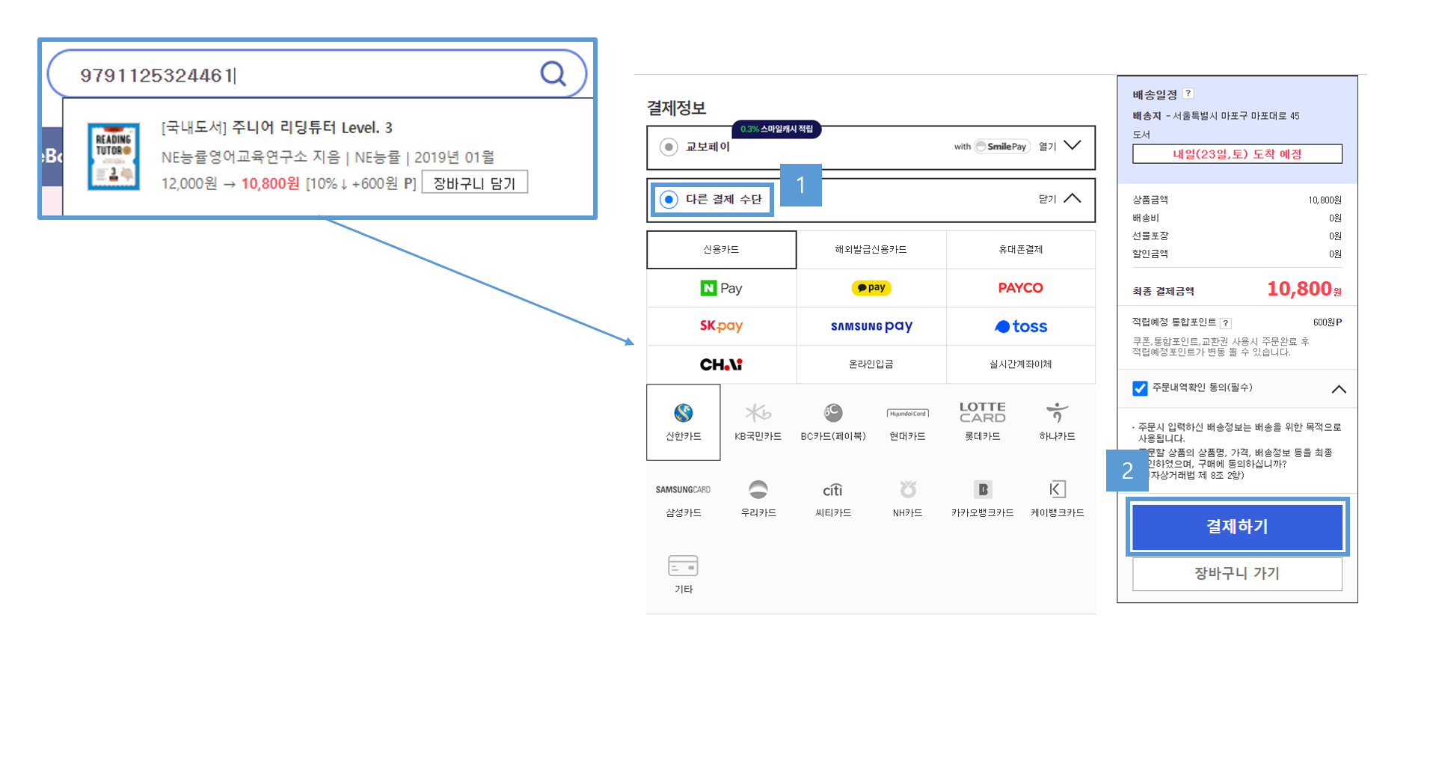Image resolution: width=1436 pixels, height=778 pixels.
Task: Click the 600원P points value
Action: 1328,322
